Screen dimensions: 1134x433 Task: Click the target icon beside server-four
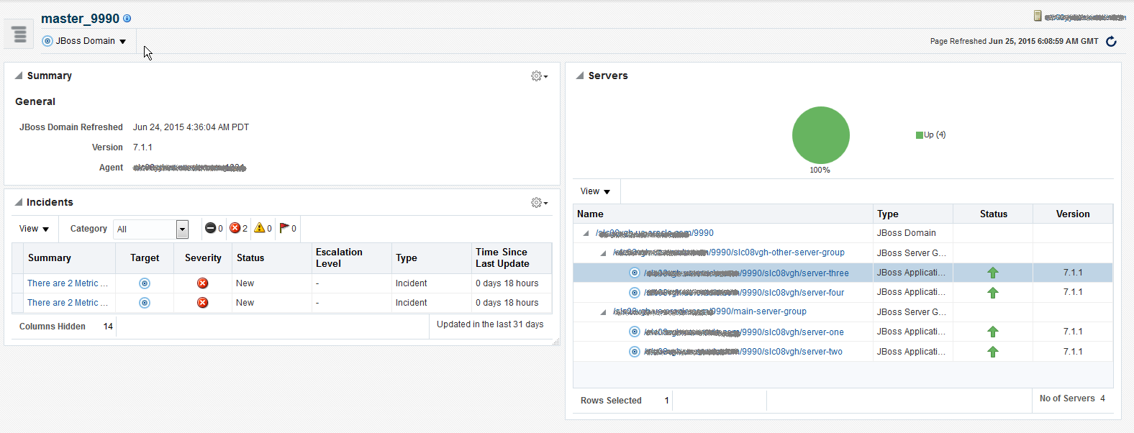click(x=635, y=293)
